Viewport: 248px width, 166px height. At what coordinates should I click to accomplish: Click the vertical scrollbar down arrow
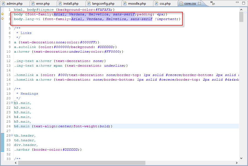tap(241, 158)
